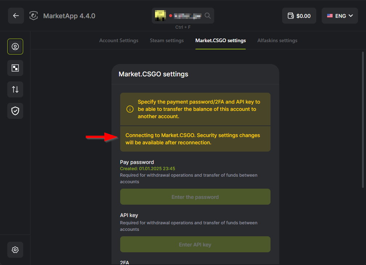Open app settings gear icon

pyautogui.click(x=15, y=250)
